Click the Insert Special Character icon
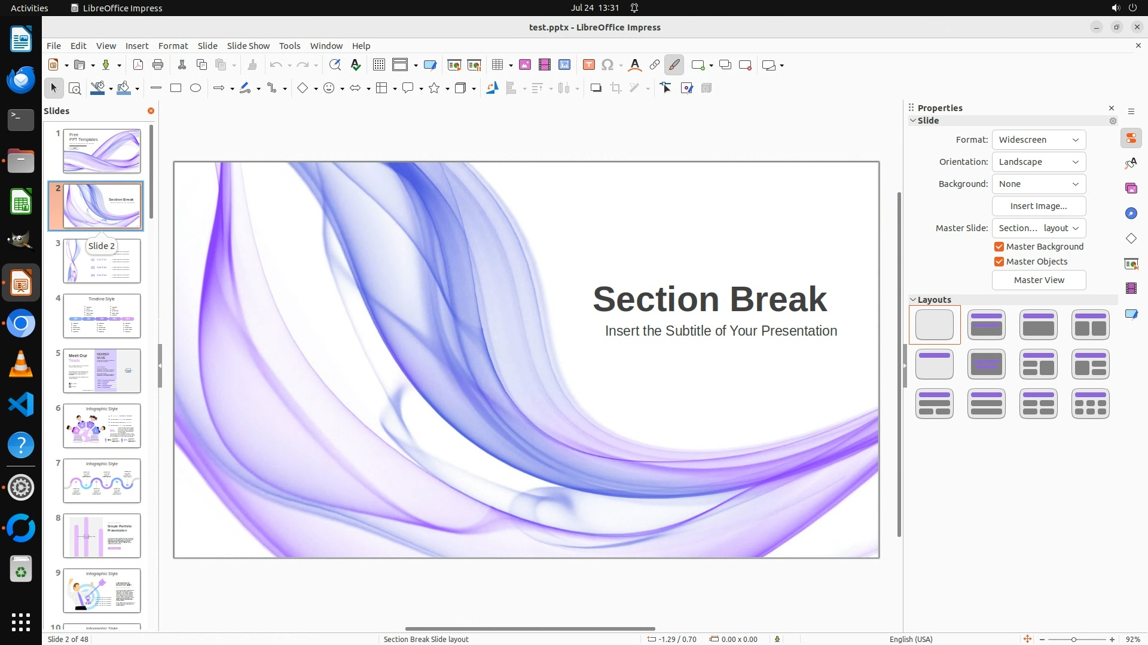This screenshot has height=645, width=1148. tap(607, 65)
